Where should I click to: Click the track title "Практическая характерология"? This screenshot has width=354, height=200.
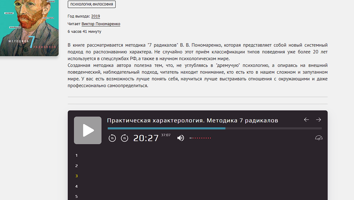[192, 121]
